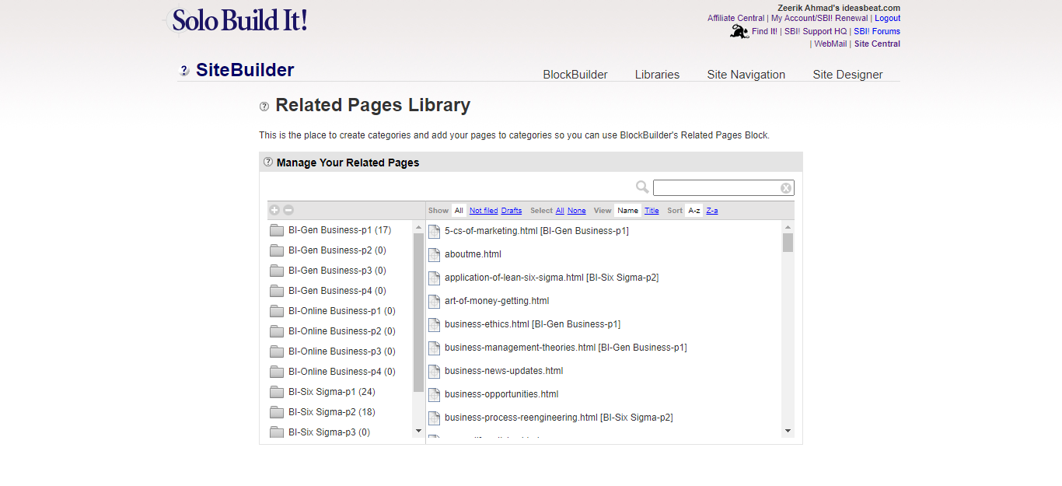This screenshot has width=1062, height=486.
Task: Select the business-management-theories.html page
Action: click(566, 348)
